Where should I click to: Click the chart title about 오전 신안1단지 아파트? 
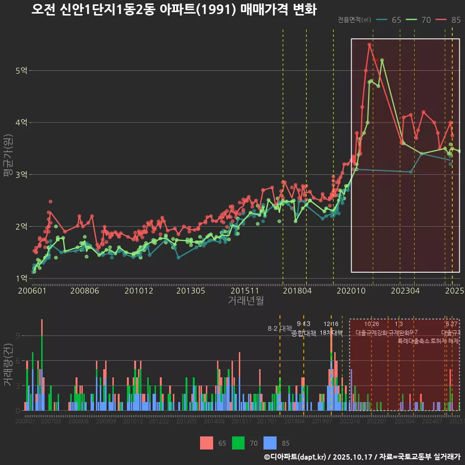pos(173,9)
